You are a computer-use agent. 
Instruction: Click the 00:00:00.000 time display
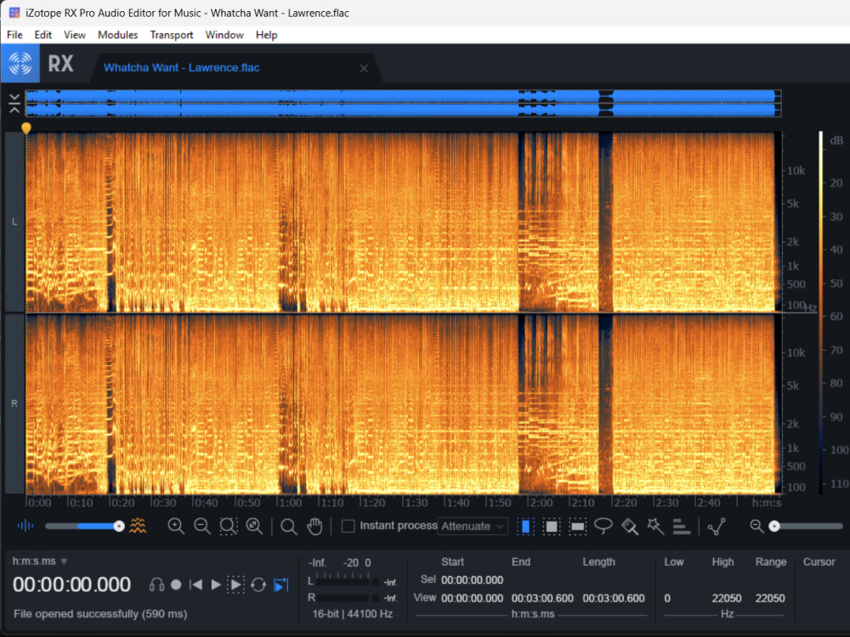(71, 584)
